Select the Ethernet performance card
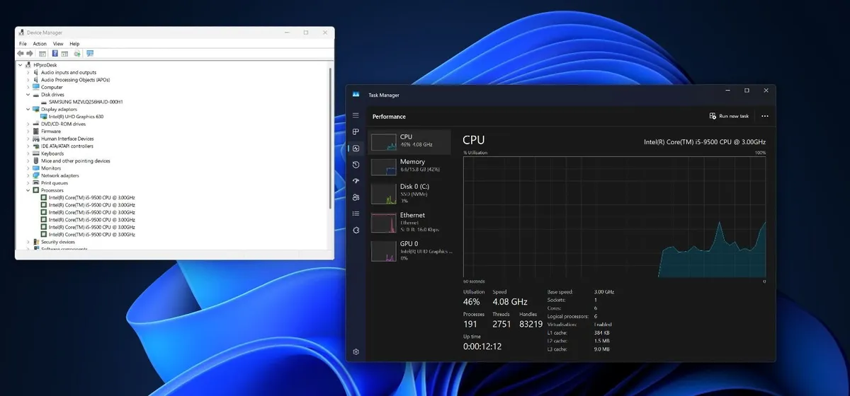 (x=409, y=221)
